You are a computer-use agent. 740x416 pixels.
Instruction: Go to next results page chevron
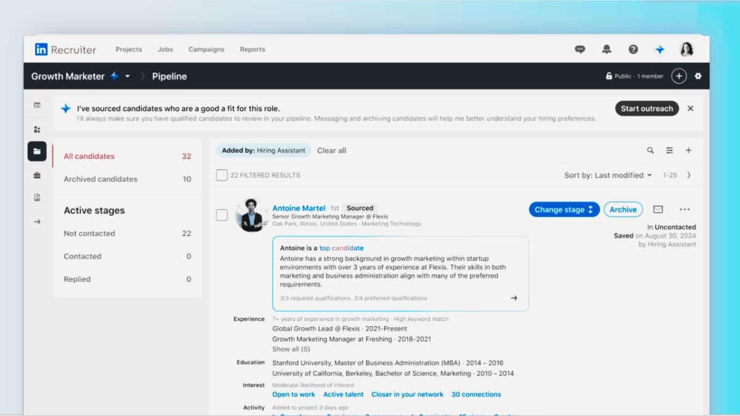click(689, 175)
